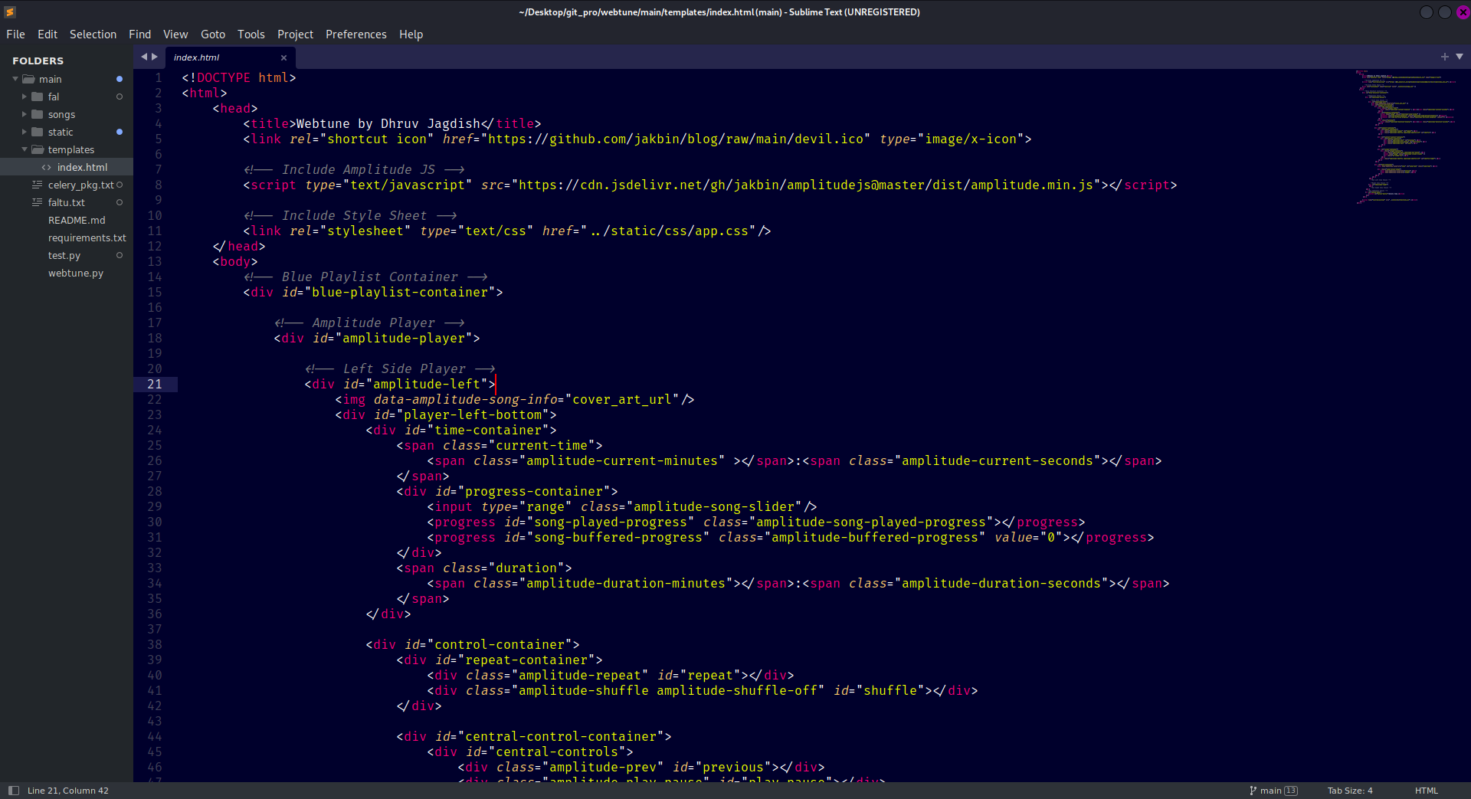The image size is (1471, 799).
Task: Click the faltu.txt file icon
Action: point(37,202)
